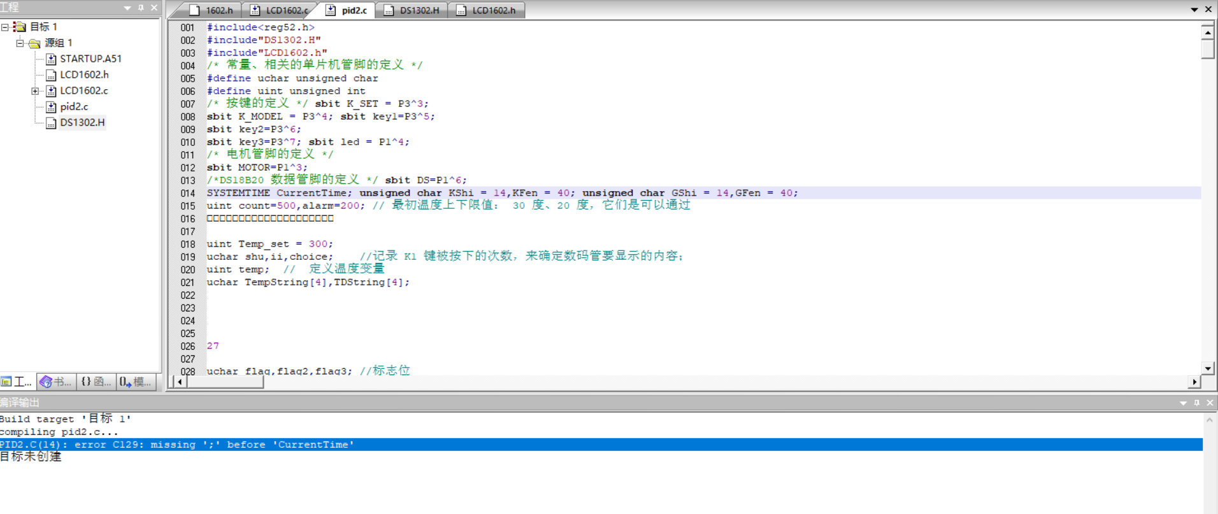
Task: Click the uchar TempString[4] code line
Action: coord(308,282)
